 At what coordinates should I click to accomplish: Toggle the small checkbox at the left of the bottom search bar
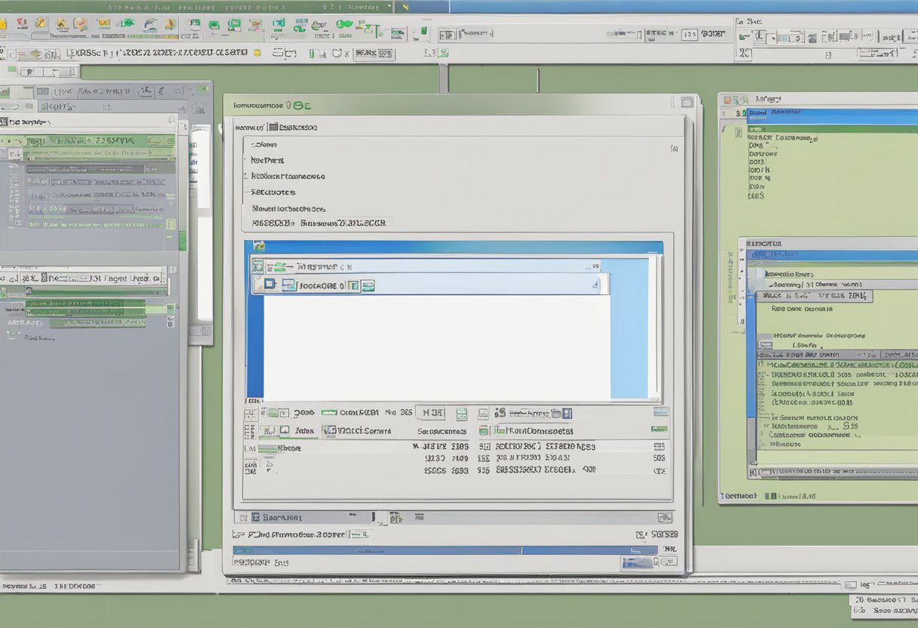[x=241, y=517]
